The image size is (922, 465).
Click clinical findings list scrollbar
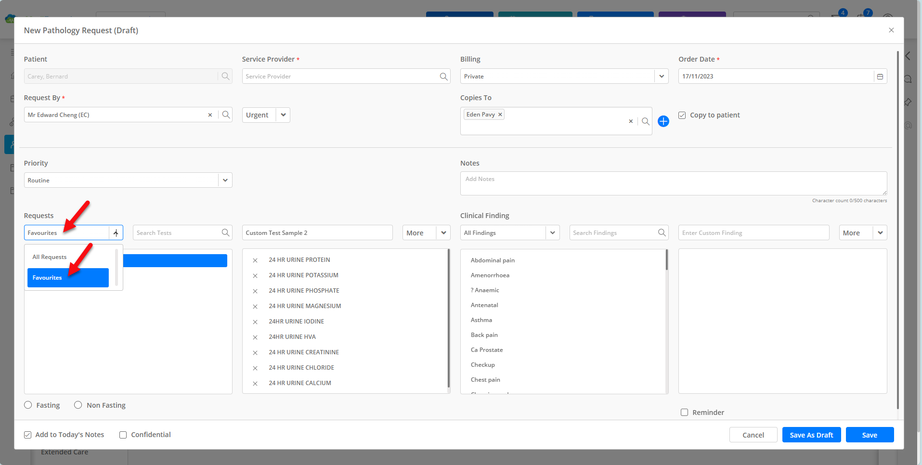[667, 259]
